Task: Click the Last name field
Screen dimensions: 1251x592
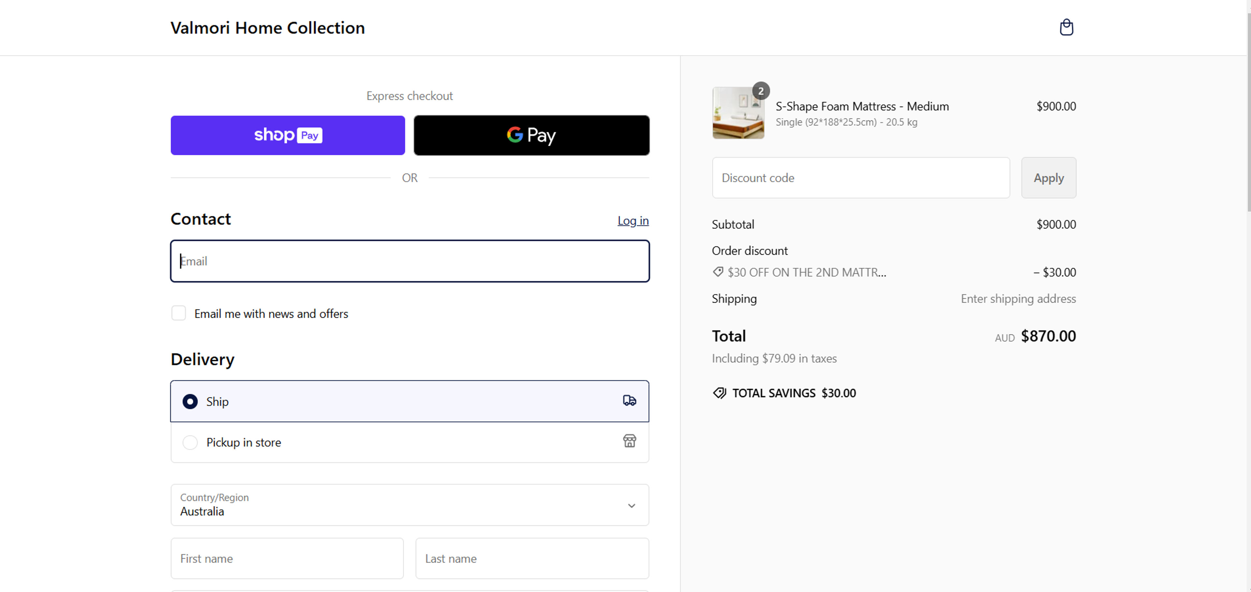Action: tap(532, 558)
